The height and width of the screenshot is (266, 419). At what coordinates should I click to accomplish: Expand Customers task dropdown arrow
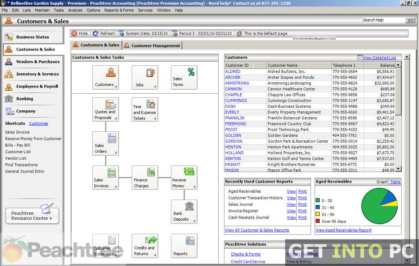pyautogui.click(x=116, y=86)
